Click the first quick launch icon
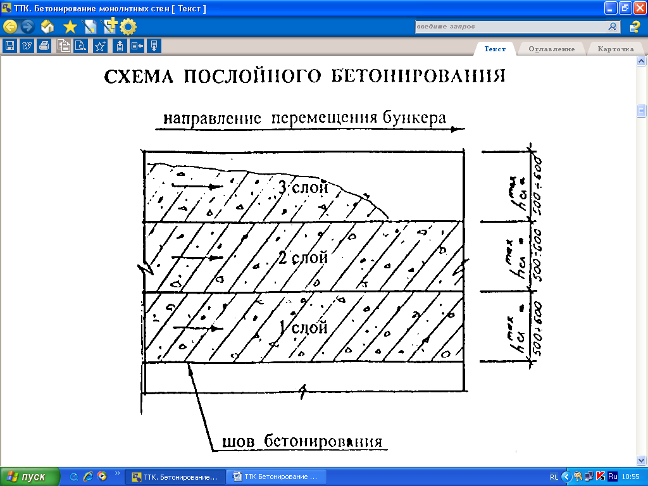The width and height of the screenshot is (648, 486). click(74, 477)
